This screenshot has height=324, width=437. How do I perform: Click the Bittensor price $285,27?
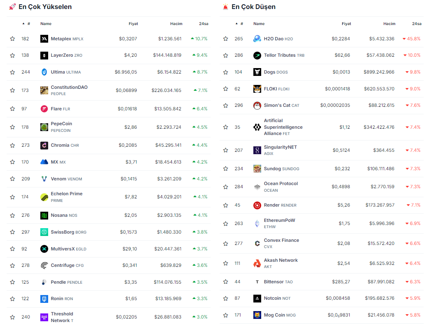pos(341,282)
